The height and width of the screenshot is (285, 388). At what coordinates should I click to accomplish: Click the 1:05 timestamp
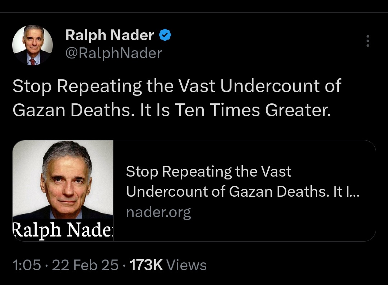click(x=27, y=265)
